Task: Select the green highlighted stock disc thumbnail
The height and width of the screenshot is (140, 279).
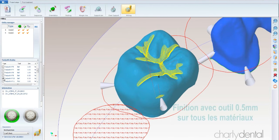Action: click(x=12, y=115)
